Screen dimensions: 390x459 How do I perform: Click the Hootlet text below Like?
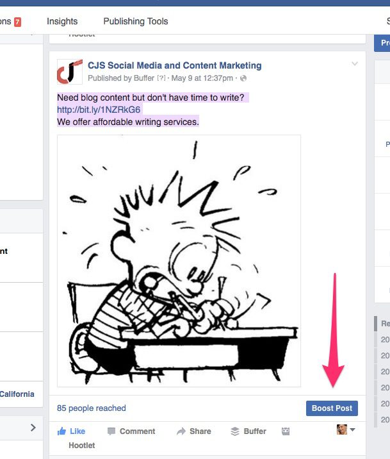pyautogui.click(x=82, y=446)
